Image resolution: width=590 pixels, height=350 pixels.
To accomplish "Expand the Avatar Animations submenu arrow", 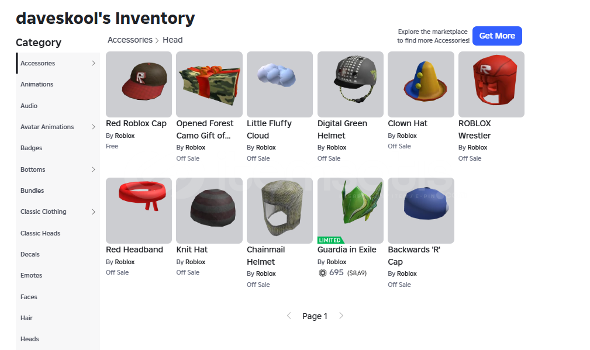I will click(x=94, y=127).
